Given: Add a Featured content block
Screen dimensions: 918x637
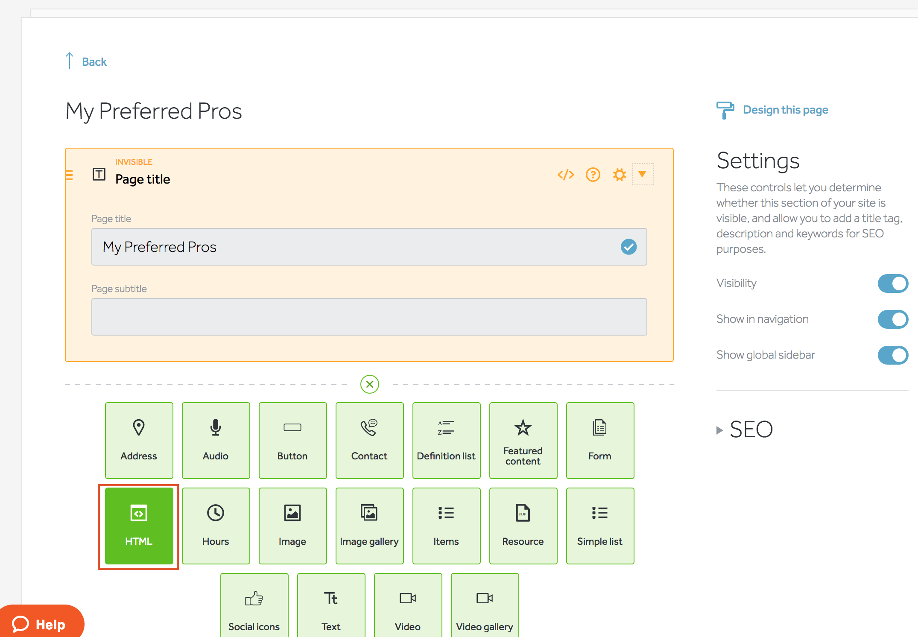Looking at the screenshot, I should click(x=523, y=441).
